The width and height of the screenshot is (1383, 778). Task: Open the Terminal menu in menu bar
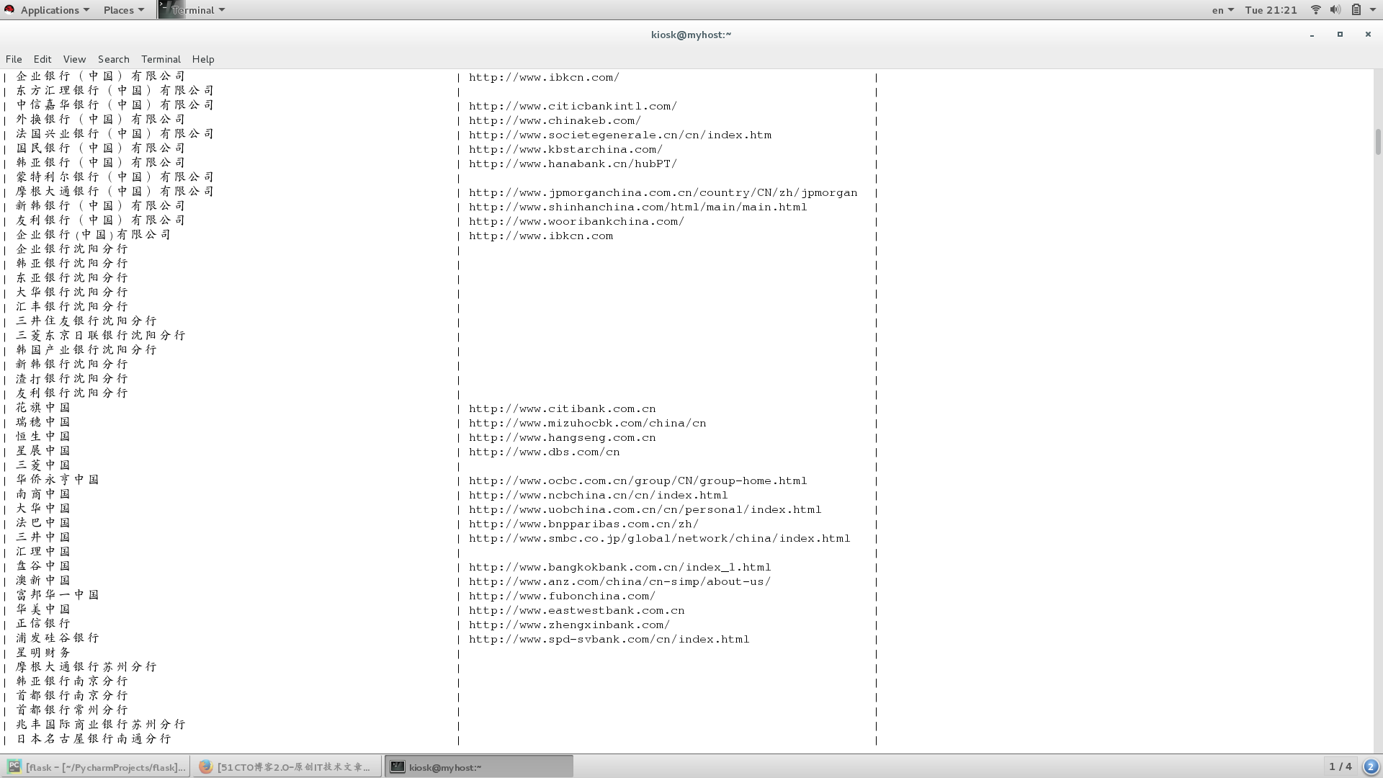coord(161,59)
